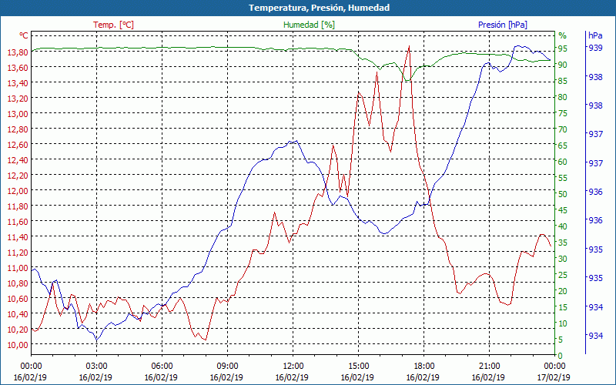Click the "03:00" time axis label
The height and width of the screenshot is (385, 616).
point(96,367)
